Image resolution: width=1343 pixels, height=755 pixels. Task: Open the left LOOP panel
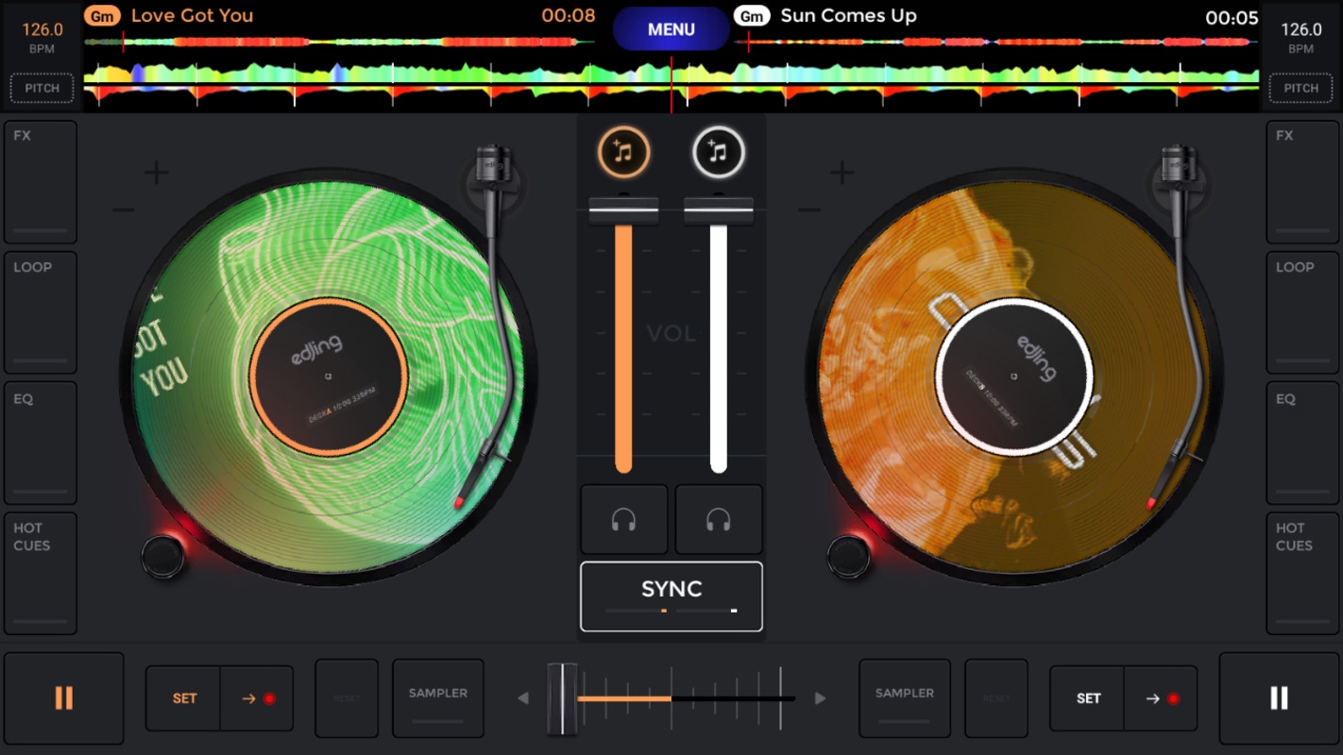41,313
